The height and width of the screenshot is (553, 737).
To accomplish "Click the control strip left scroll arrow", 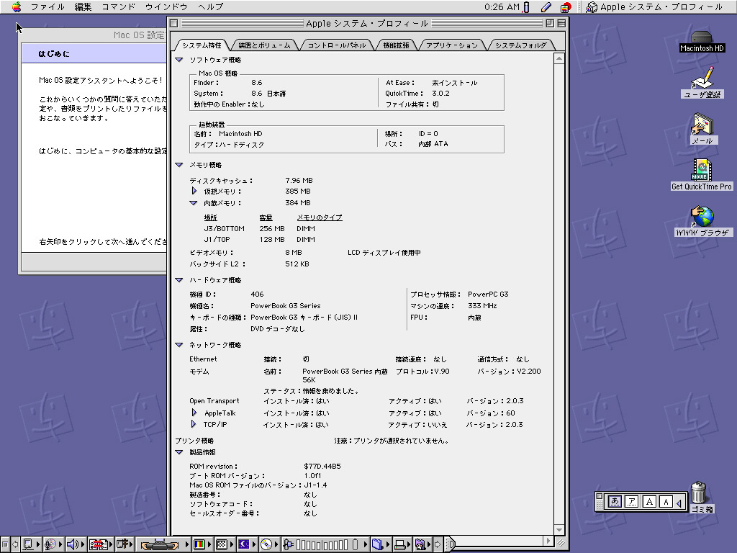I will point(15,544).
